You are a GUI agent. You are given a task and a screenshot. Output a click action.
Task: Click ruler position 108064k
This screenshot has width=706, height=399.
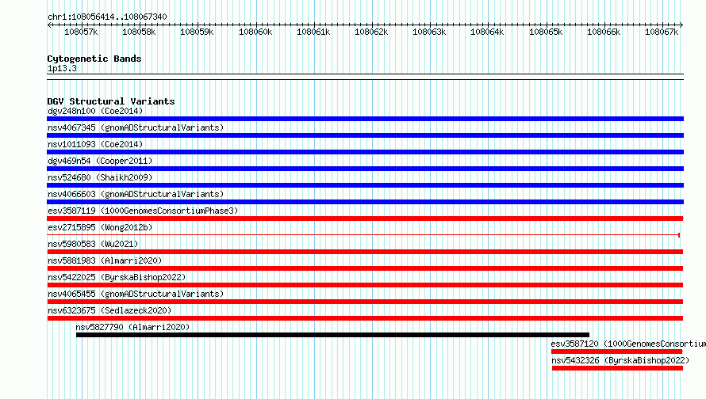(487, 32)
